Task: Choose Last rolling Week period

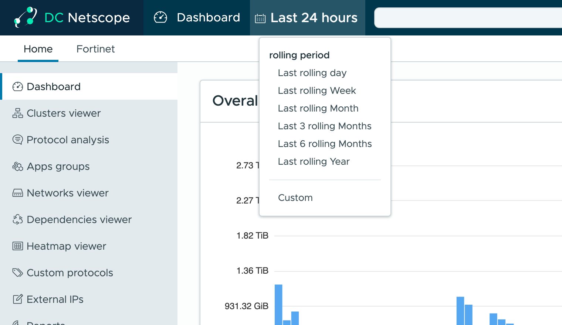Action: (317, 90)
